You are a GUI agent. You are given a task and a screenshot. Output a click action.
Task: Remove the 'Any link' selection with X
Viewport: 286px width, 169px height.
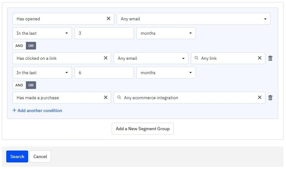click(x=259, y=58)
